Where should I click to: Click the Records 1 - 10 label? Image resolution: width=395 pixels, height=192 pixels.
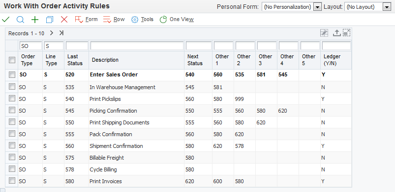(x=26, y=33)
